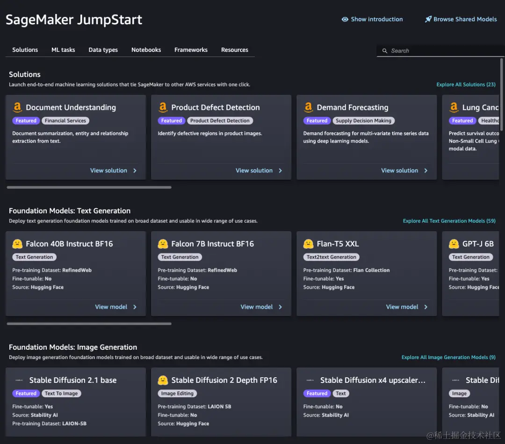Click the Stable Diffusion 2.1 base title
505x444 pixels.
[73, 381]
